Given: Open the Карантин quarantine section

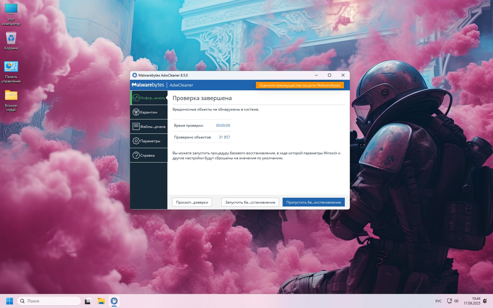Looking at the screenshot, I should (x=149, y=112).
